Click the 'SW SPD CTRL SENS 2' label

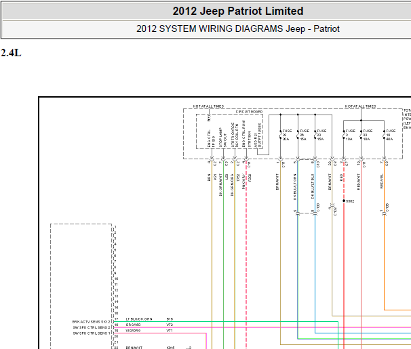tap(92, 327)
